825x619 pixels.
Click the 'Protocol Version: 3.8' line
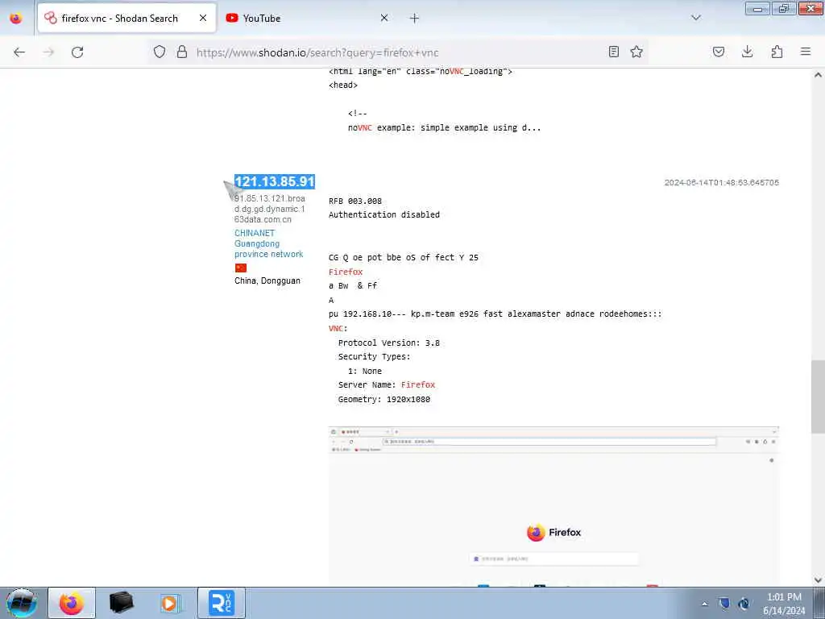(x=389, y=343)
